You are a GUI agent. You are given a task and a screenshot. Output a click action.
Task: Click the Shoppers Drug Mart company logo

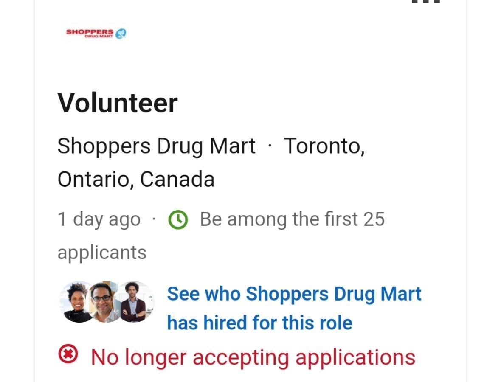(x=96, y=33)
